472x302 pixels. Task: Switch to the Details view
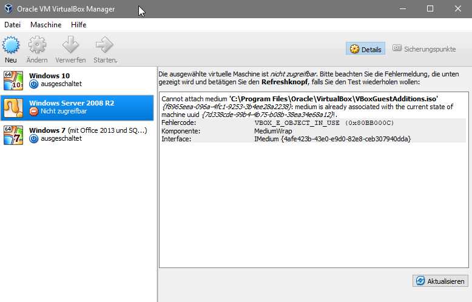[365, 49]
